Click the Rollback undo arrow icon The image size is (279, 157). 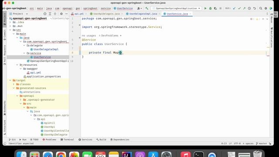255,8
